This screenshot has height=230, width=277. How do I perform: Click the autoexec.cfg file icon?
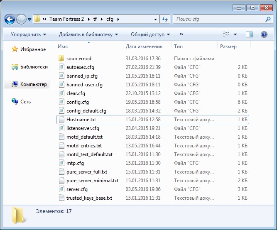click(x=61, y=67)
